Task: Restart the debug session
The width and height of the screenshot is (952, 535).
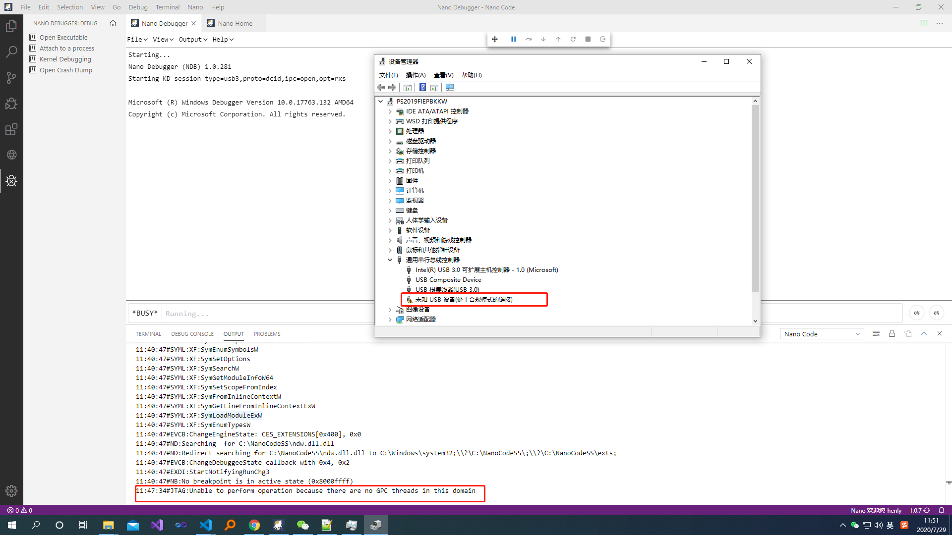Action: pos(573,39)
